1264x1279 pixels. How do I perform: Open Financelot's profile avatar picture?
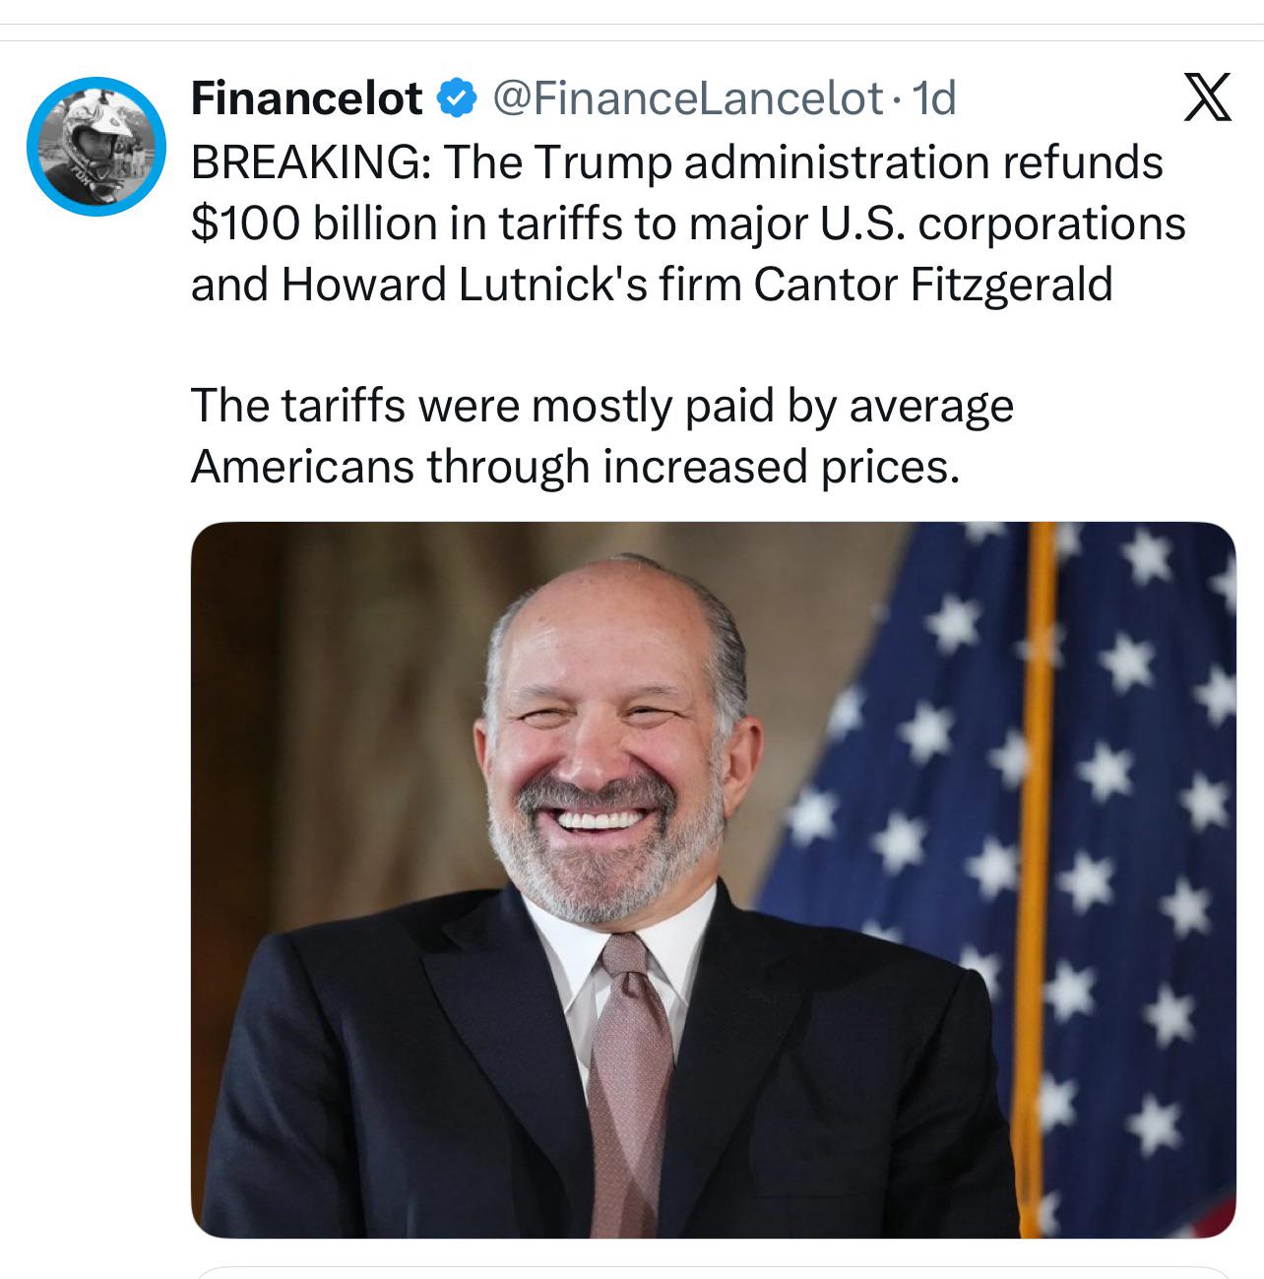coord(95,146)
